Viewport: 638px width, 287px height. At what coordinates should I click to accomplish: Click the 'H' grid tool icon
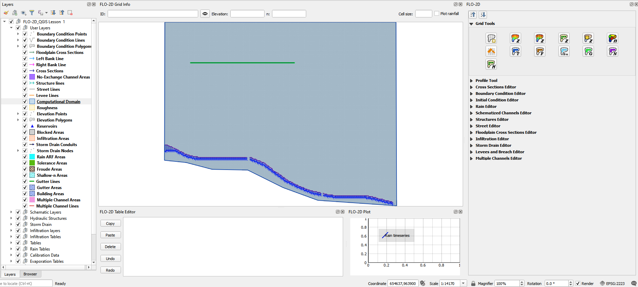(x=491, y=64)
